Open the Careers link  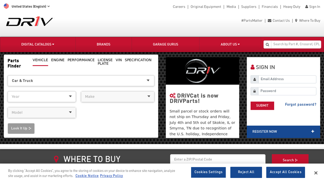coord(179,6)
